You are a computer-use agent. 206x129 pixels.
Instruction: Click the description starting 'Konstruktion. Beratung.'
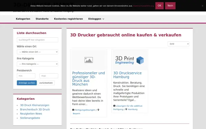(129, 92)
